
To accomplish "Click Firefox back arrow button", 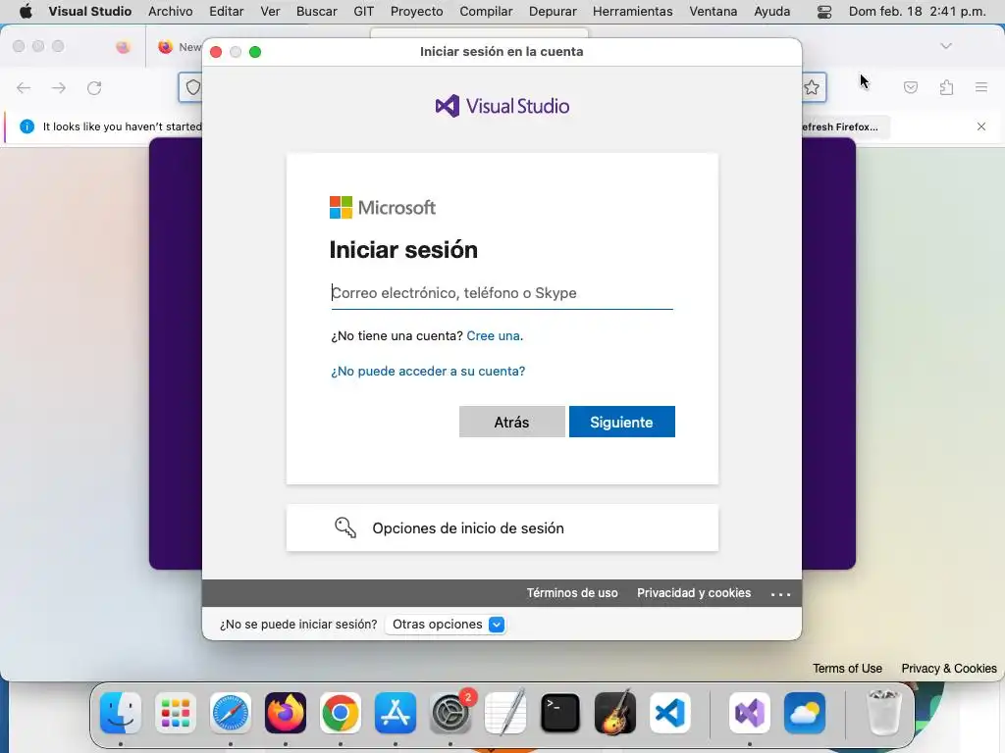I will tap(24, 87).
